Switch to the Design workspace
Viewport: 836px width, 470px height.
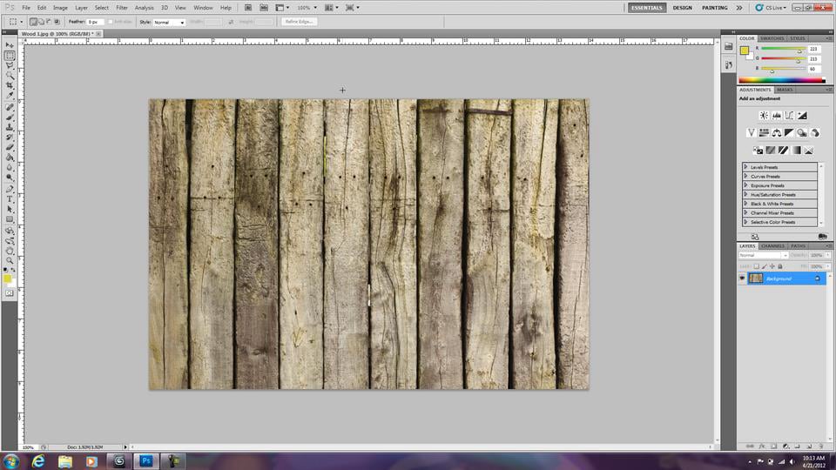point(683,8)
